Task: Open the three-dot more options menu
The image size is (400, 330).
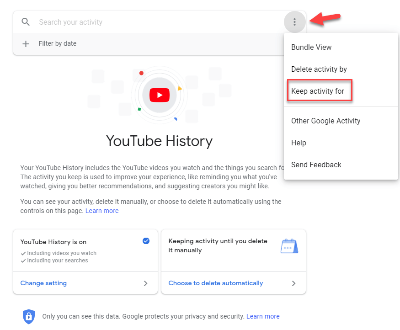Action: (295, 22)
